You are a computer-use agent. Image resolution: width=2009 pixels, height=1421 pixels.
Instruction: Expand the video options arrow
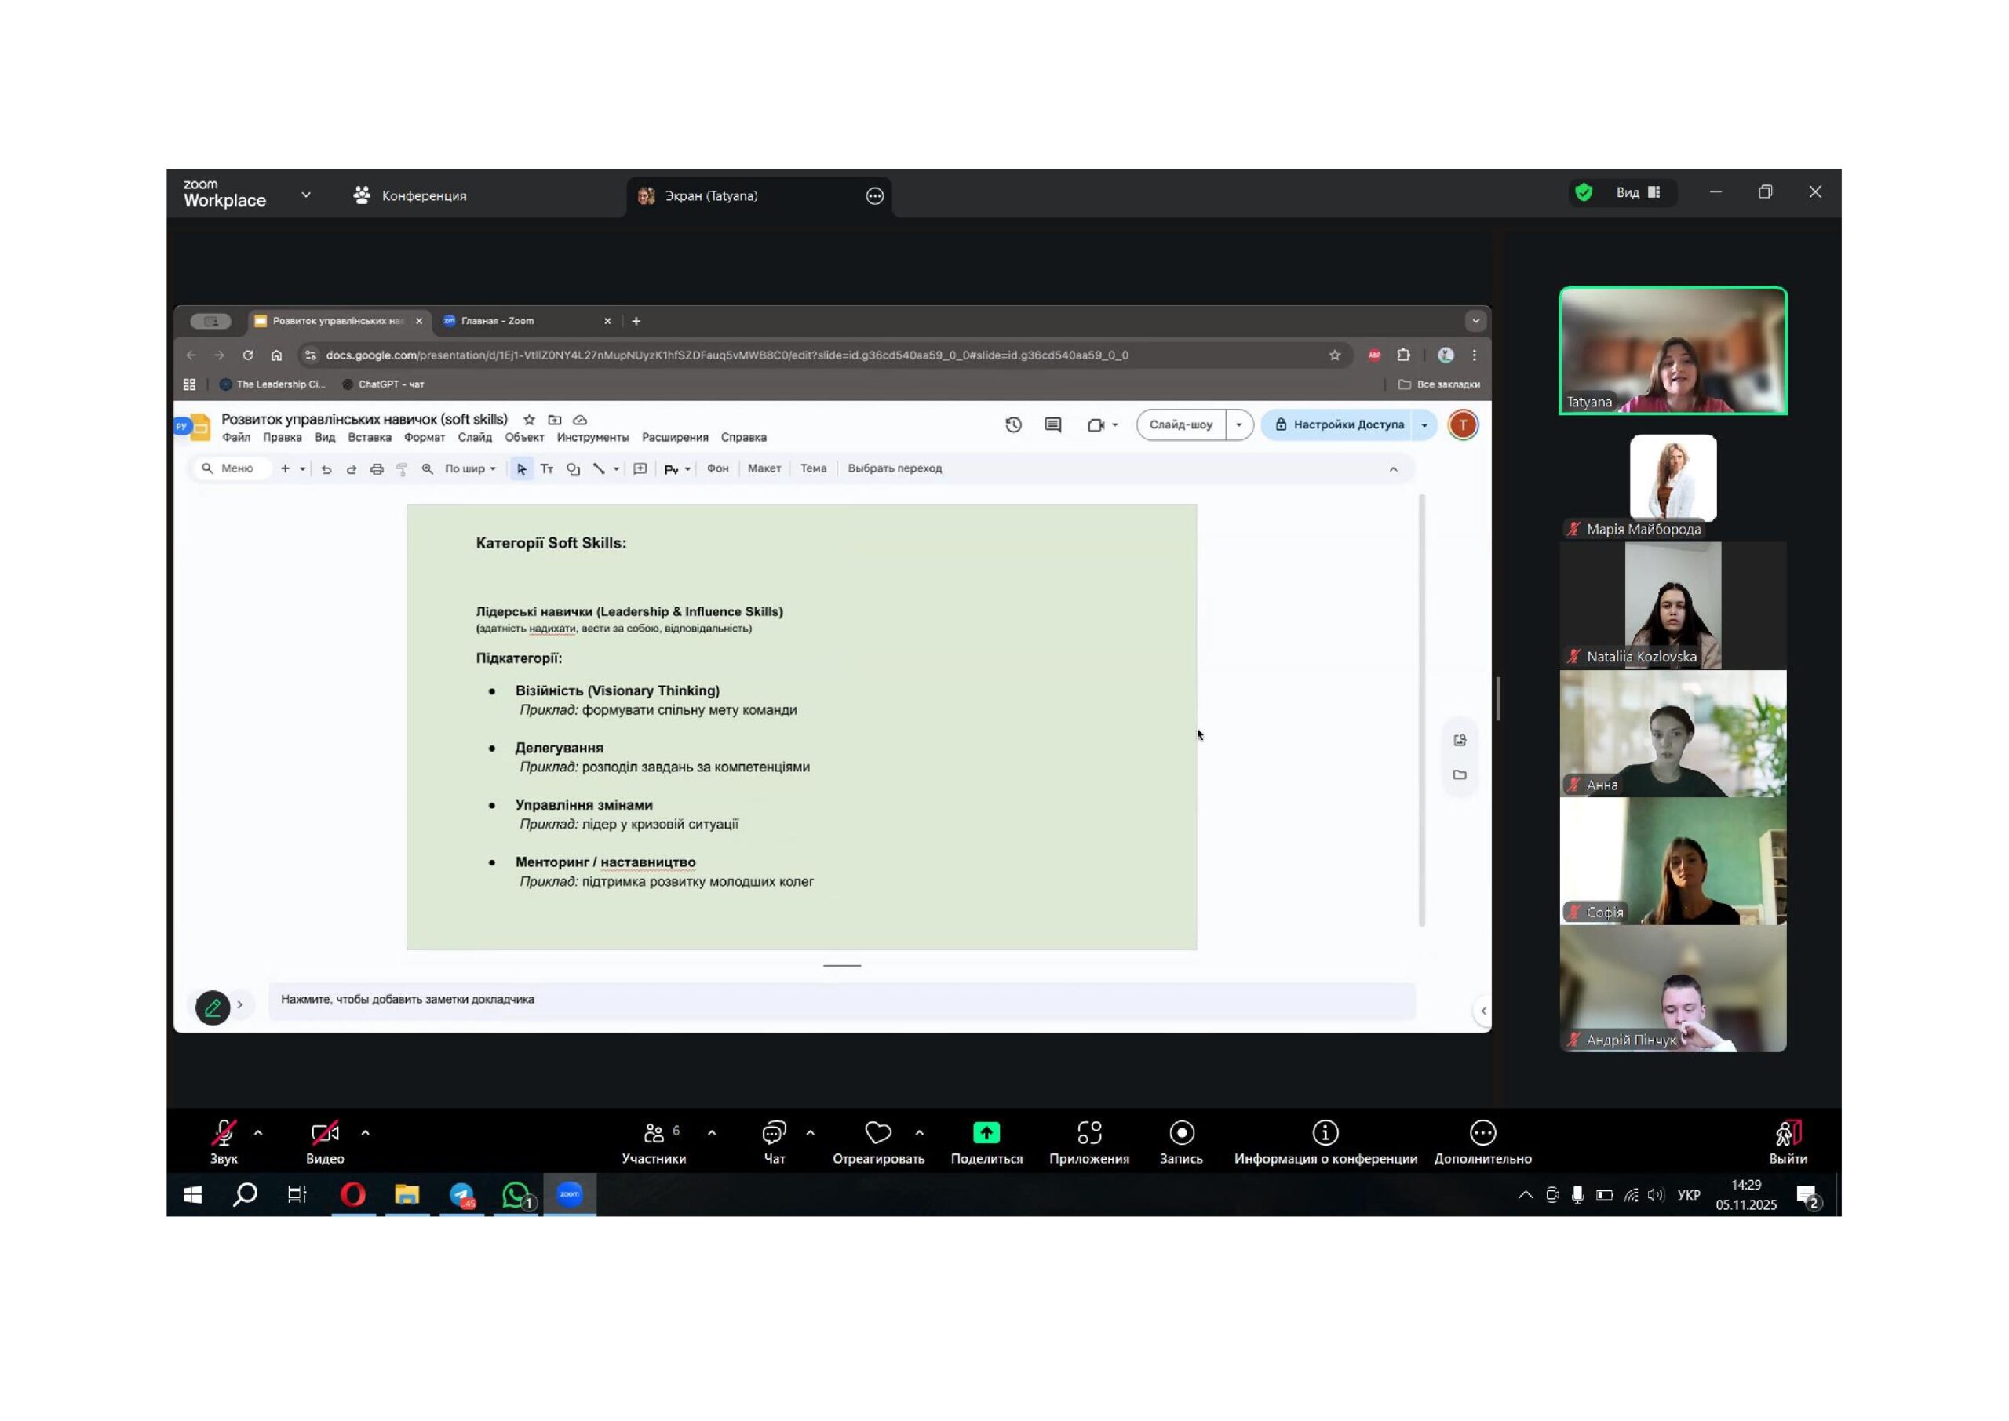tap(366, 1133)
